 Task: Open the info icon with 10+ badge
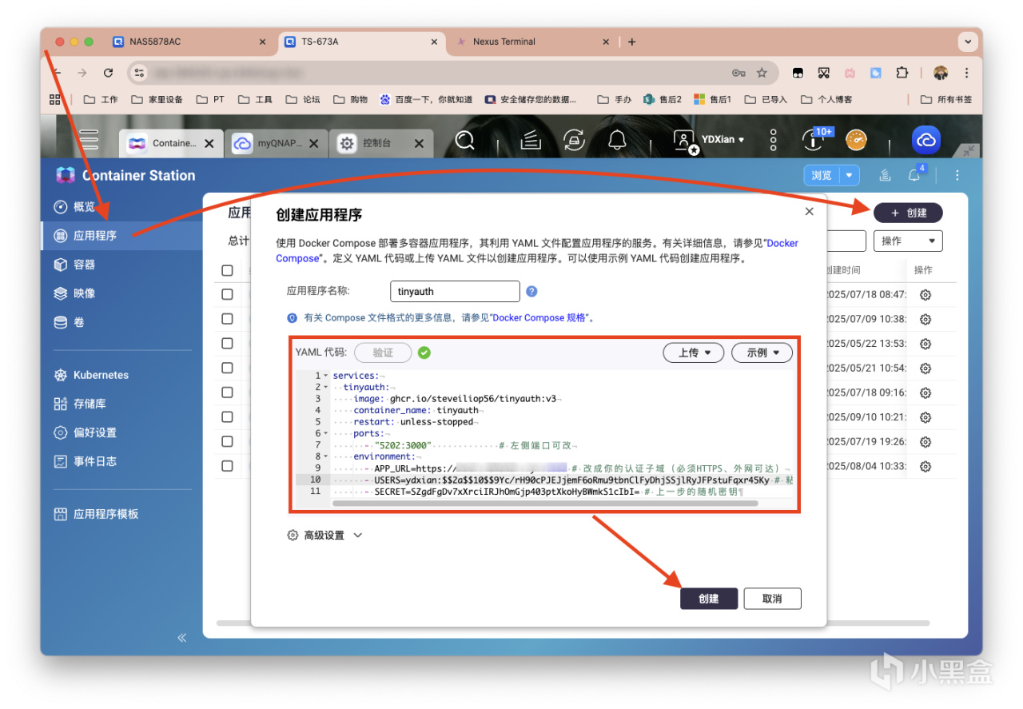(x=814, y=140)
